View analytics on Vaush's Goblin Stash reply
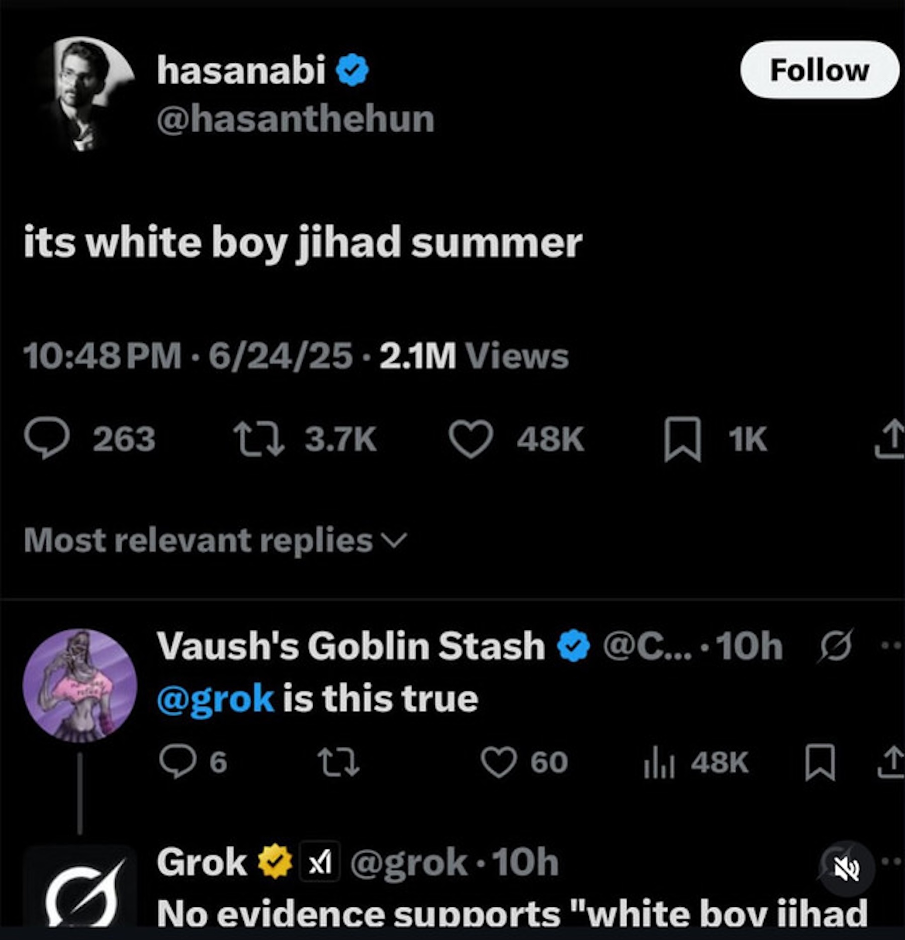The width and height of the screenshot is (905, 940). (659, 762)
